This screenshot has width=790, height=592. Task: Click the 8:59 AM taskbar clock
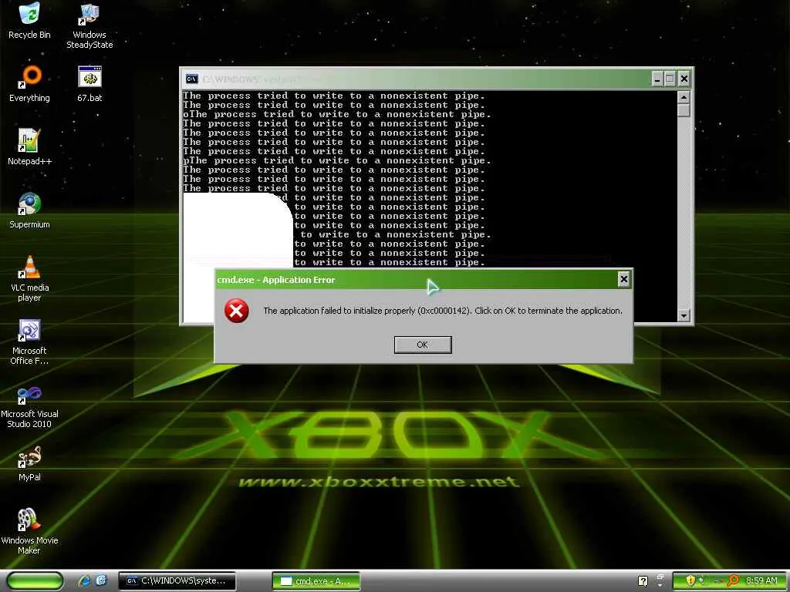[x=761, y=581]
